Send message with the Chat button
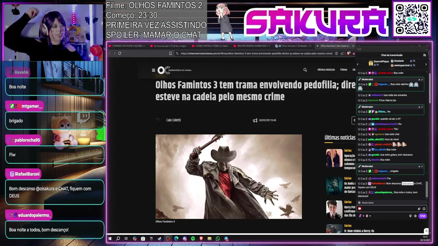 pyautogui.click(x=423, y=216)
